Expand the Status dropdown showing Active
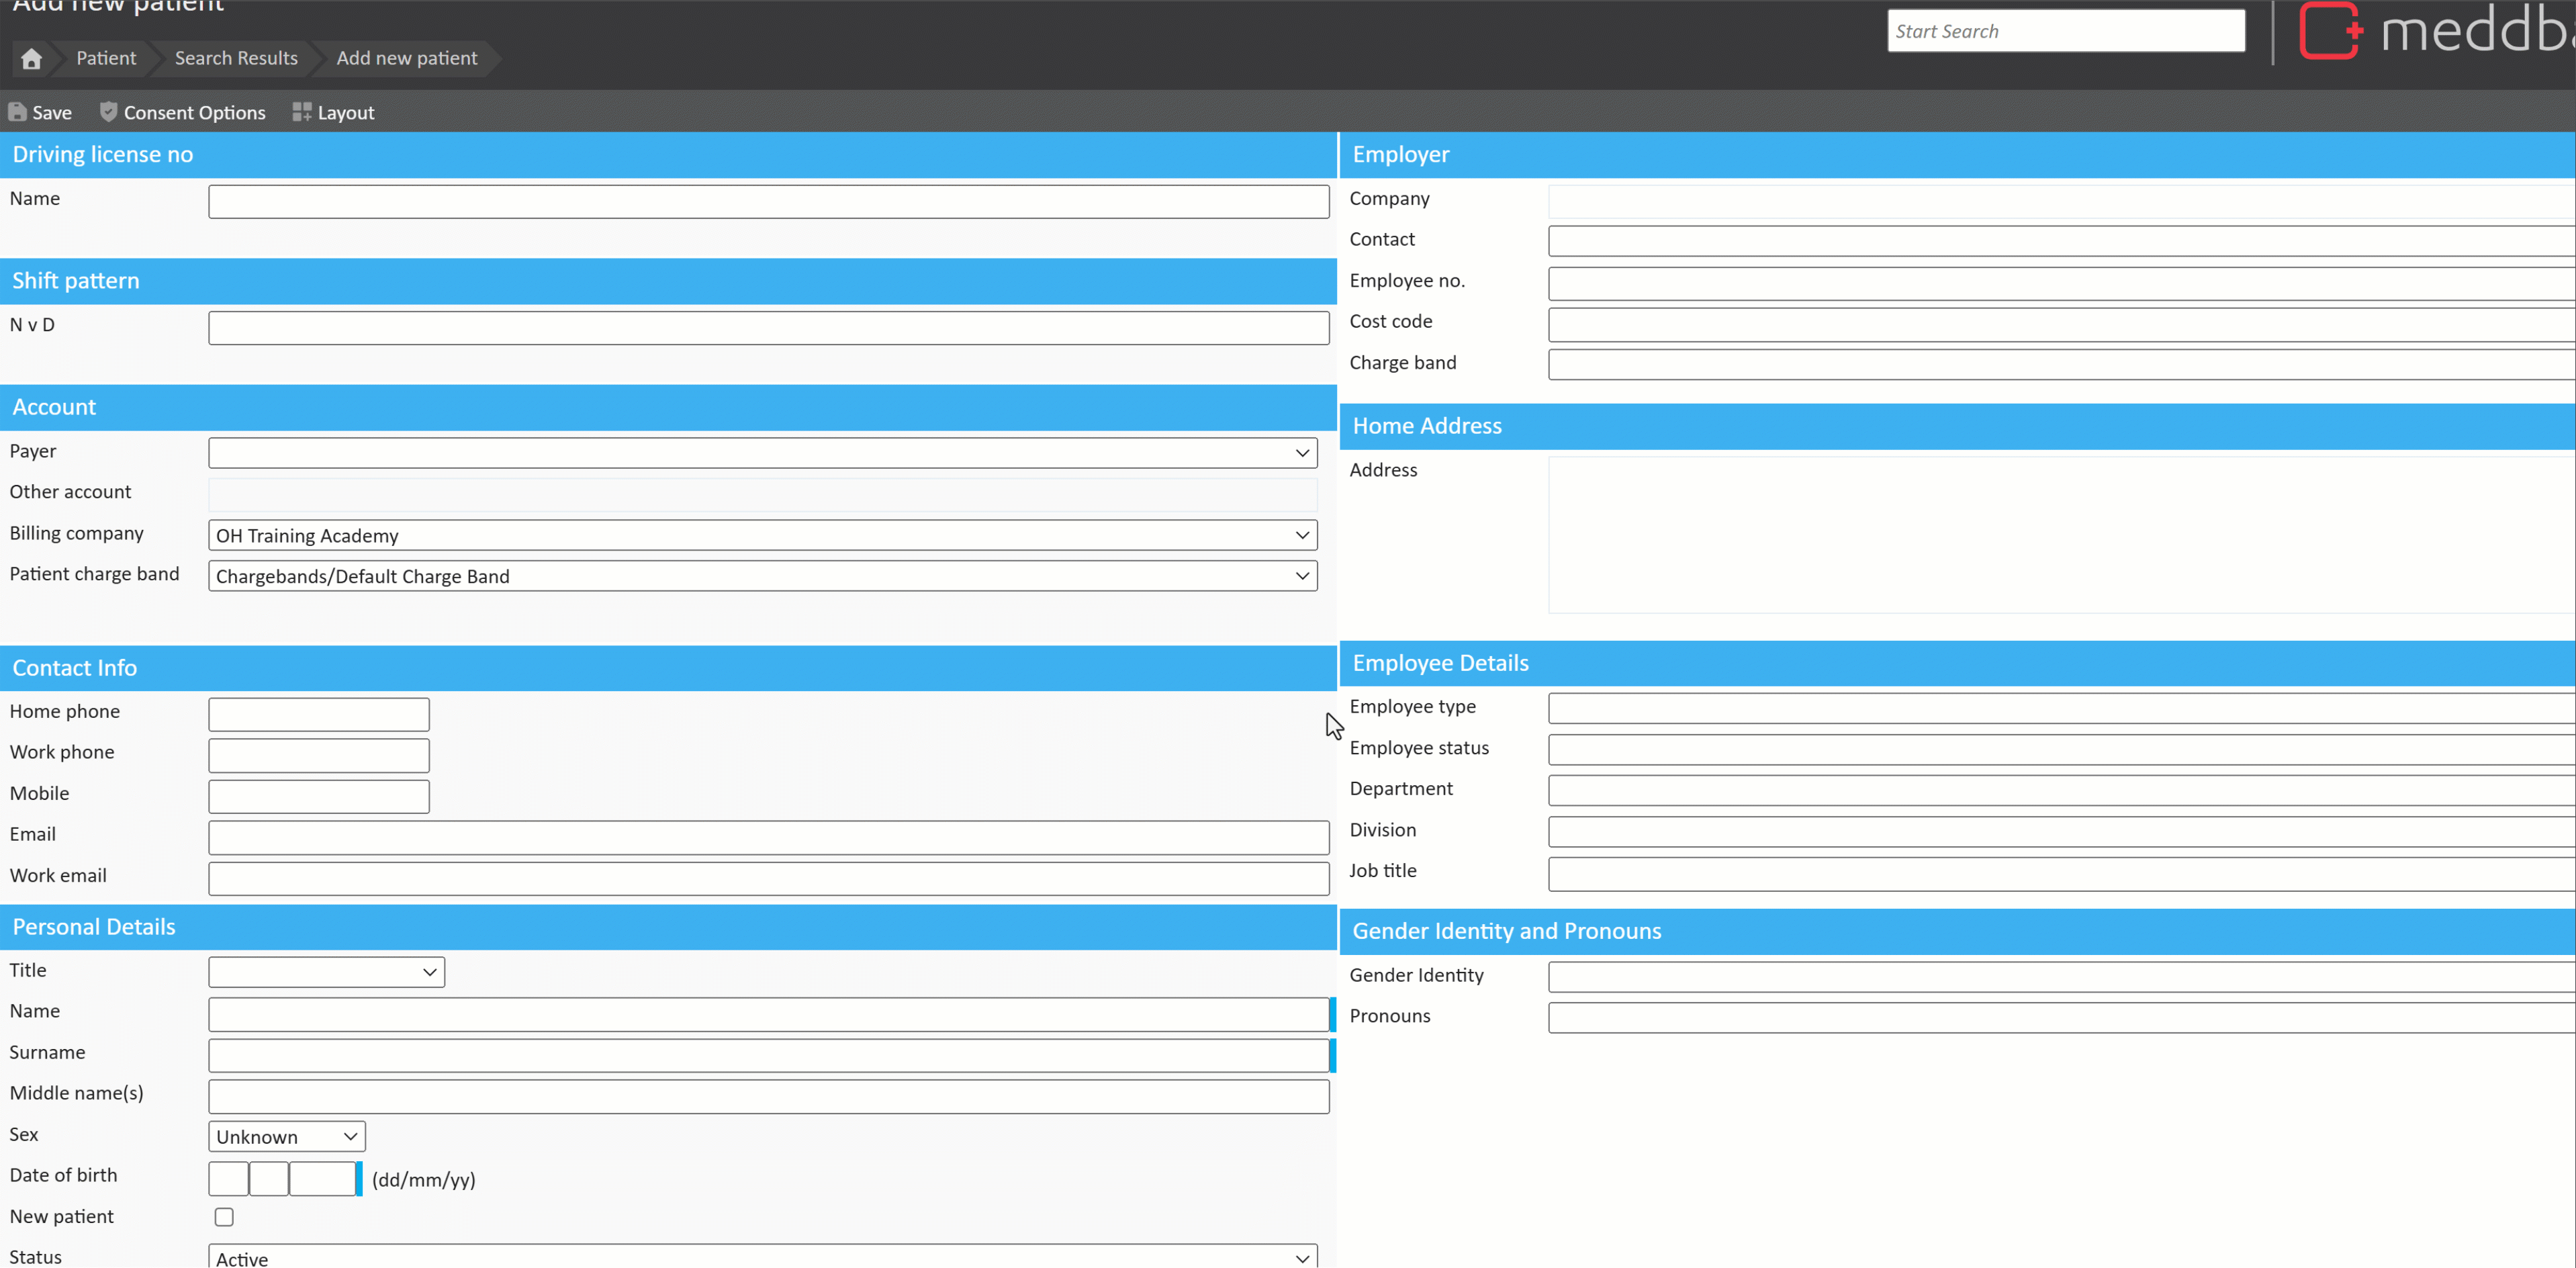The height and width of the screenshot is (1268, 2576). (762, 1258)
